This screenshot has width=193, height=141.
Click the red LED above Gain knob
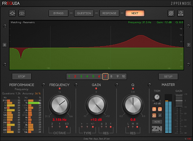[x=96, y=88]
